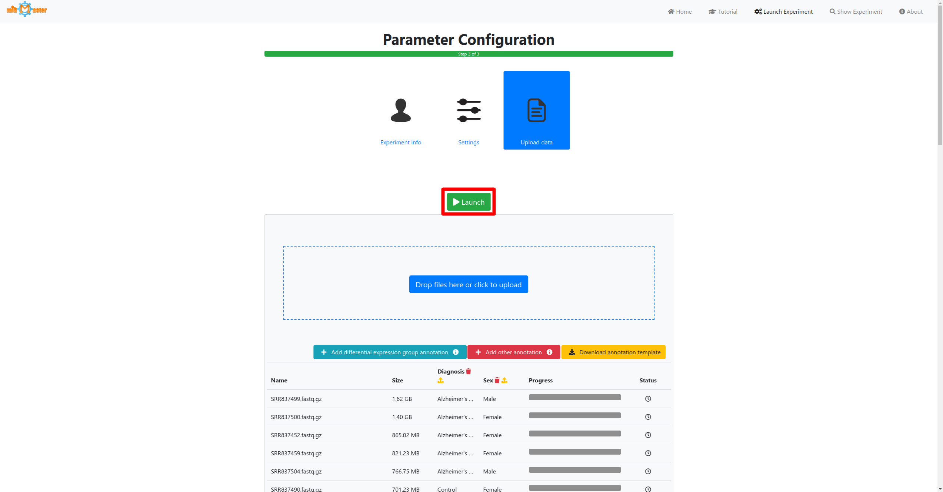Viewport: 943px width, 492px height.
Task: Select the Upload data step tile
Action: tap(536, 110)
